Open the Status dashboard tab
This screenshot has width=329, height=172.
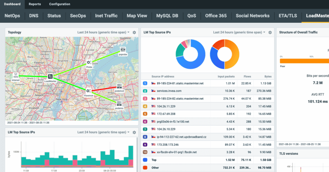(54, 16)
